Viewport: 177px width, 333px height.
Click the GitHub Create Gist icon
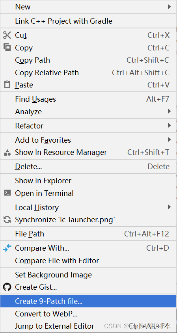(7, 287)
